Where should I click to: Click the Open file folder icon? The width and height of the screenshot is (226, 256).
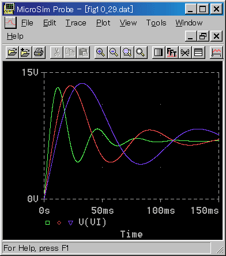[x=12, y=52]
